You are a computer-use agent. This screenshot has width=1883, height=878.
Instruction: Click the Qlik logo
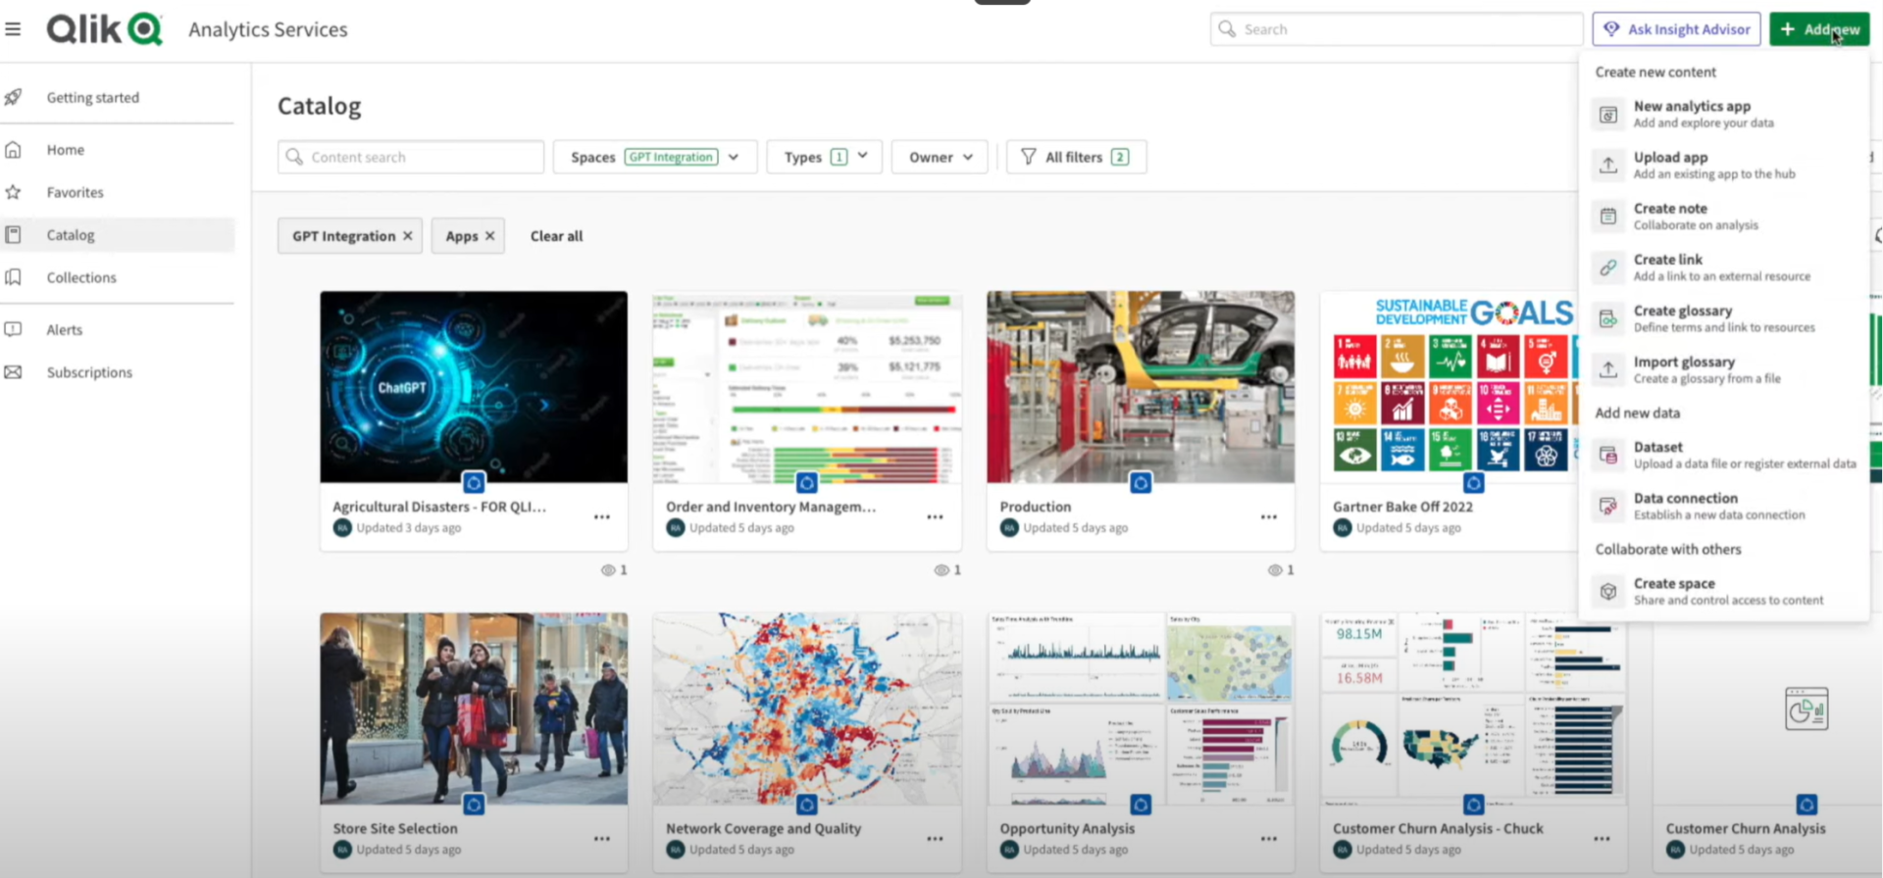tap(104, 29)
